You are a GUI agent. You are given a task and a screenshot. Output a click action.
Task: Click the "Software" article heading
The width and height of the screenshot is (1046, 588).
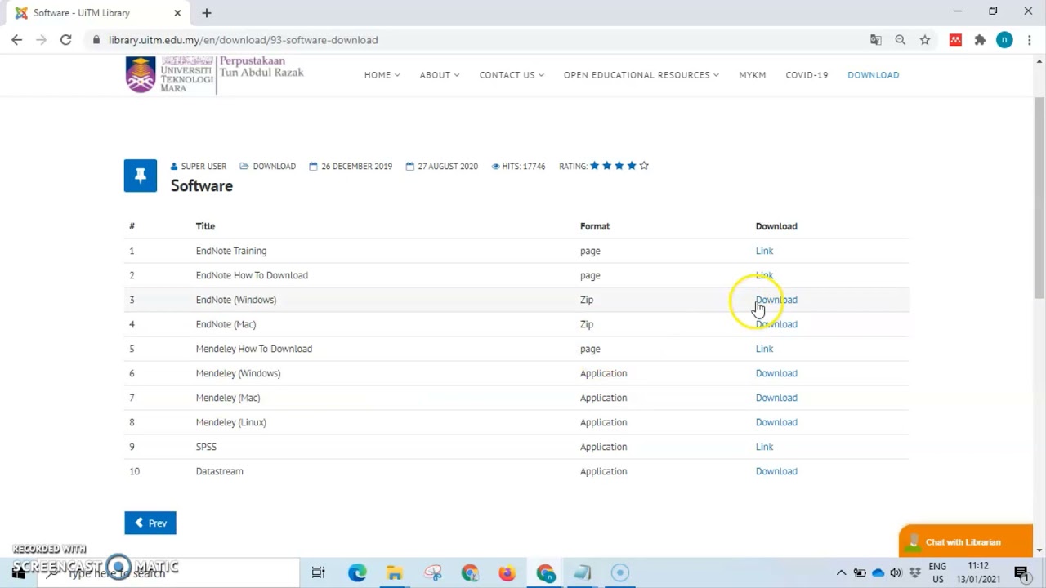[202, 186]
